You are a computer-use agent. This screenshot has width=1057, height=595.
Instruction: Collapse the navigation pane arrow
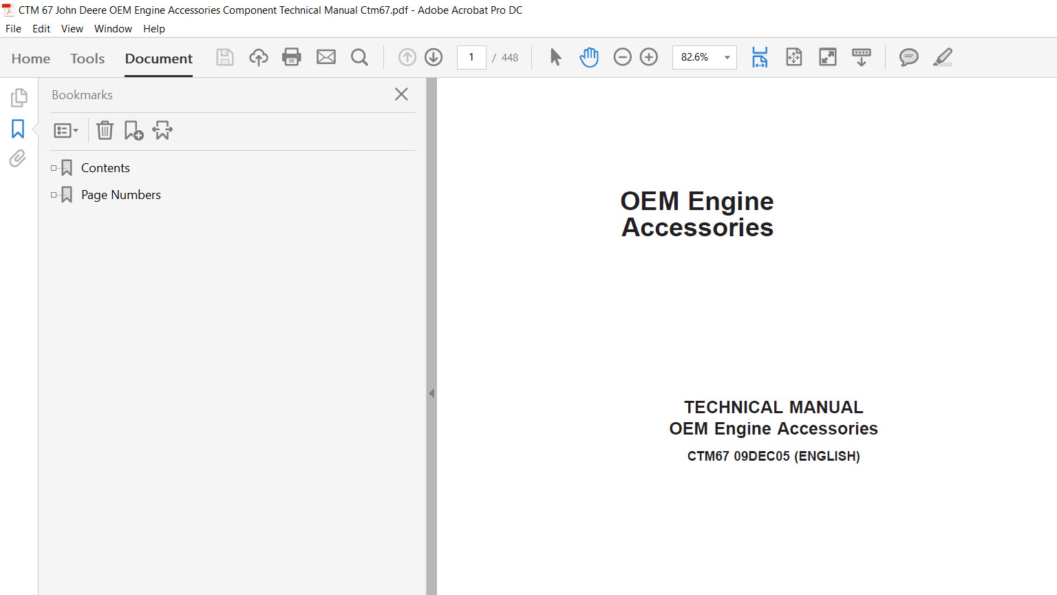pos(431,393)
